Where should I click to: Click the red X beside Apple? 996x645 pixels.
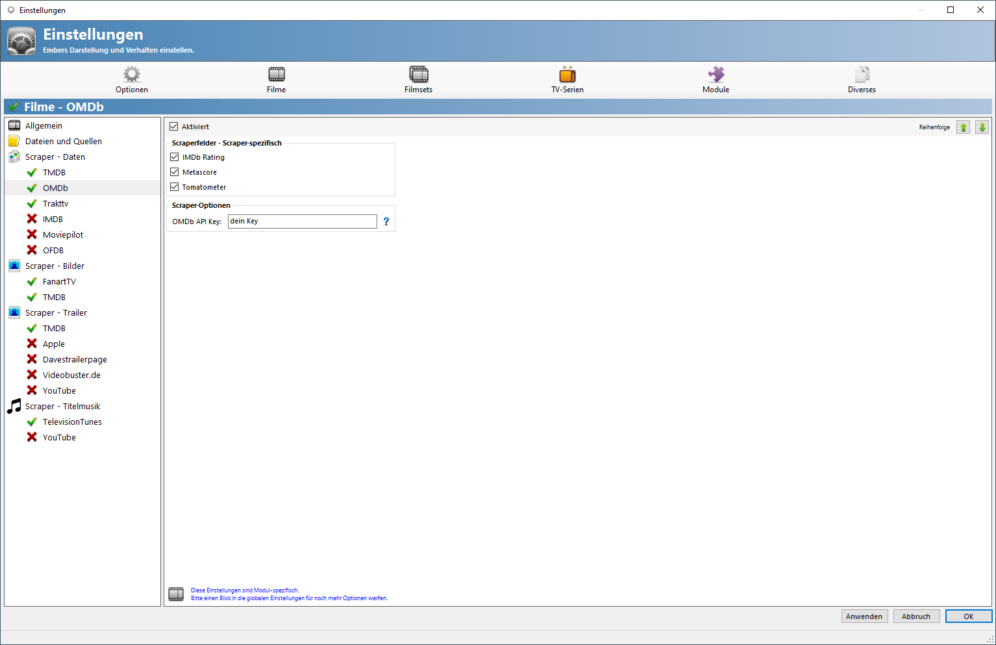click(x=32, y=344)
